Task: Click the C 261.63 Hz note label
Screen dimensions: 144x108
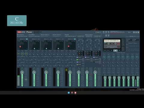Action: (17, 21)
